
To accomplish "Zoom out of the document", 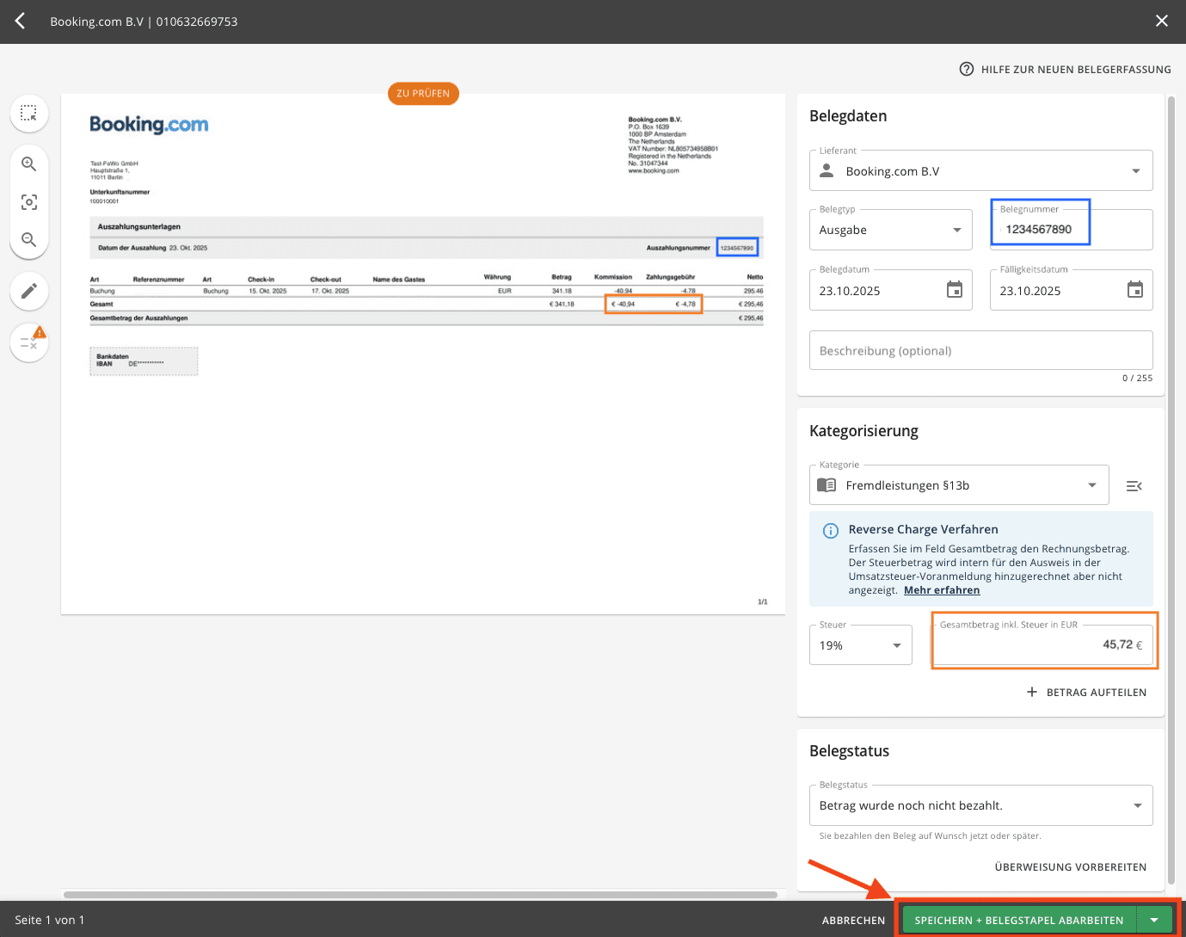I will click(x=29, y=239).
